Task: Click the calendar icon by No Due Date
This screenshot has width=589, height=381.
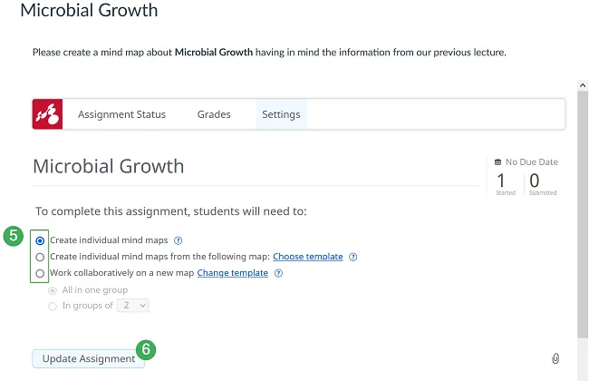Action: click(497, 161)
